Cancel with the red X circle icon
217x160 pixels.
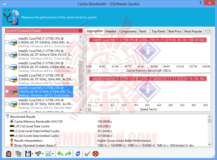click(95, 154)
